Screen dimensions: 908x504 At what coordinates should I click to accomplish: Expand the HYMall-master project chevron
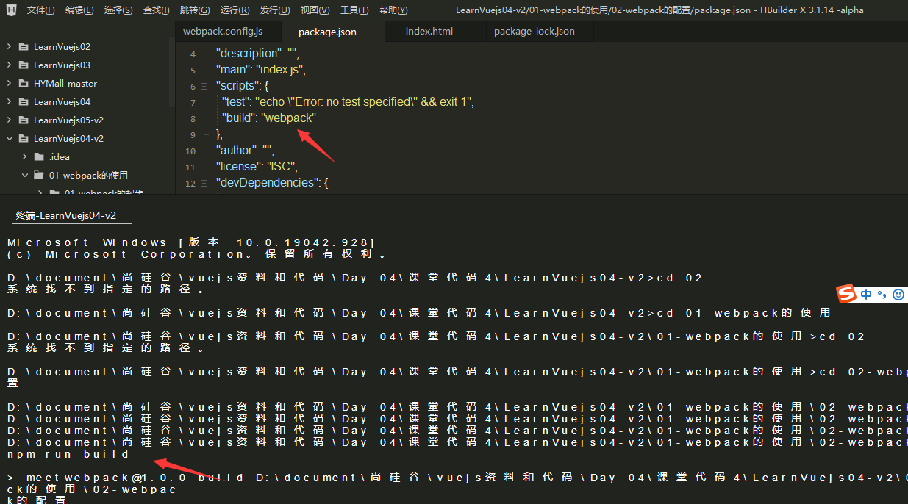tap(9, 83)
